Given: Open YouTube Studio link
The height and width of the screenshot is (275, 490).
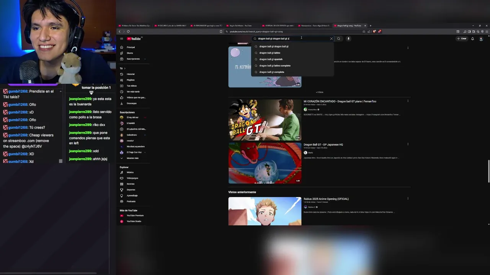Looking at the screenshot, I should (134, 221).
